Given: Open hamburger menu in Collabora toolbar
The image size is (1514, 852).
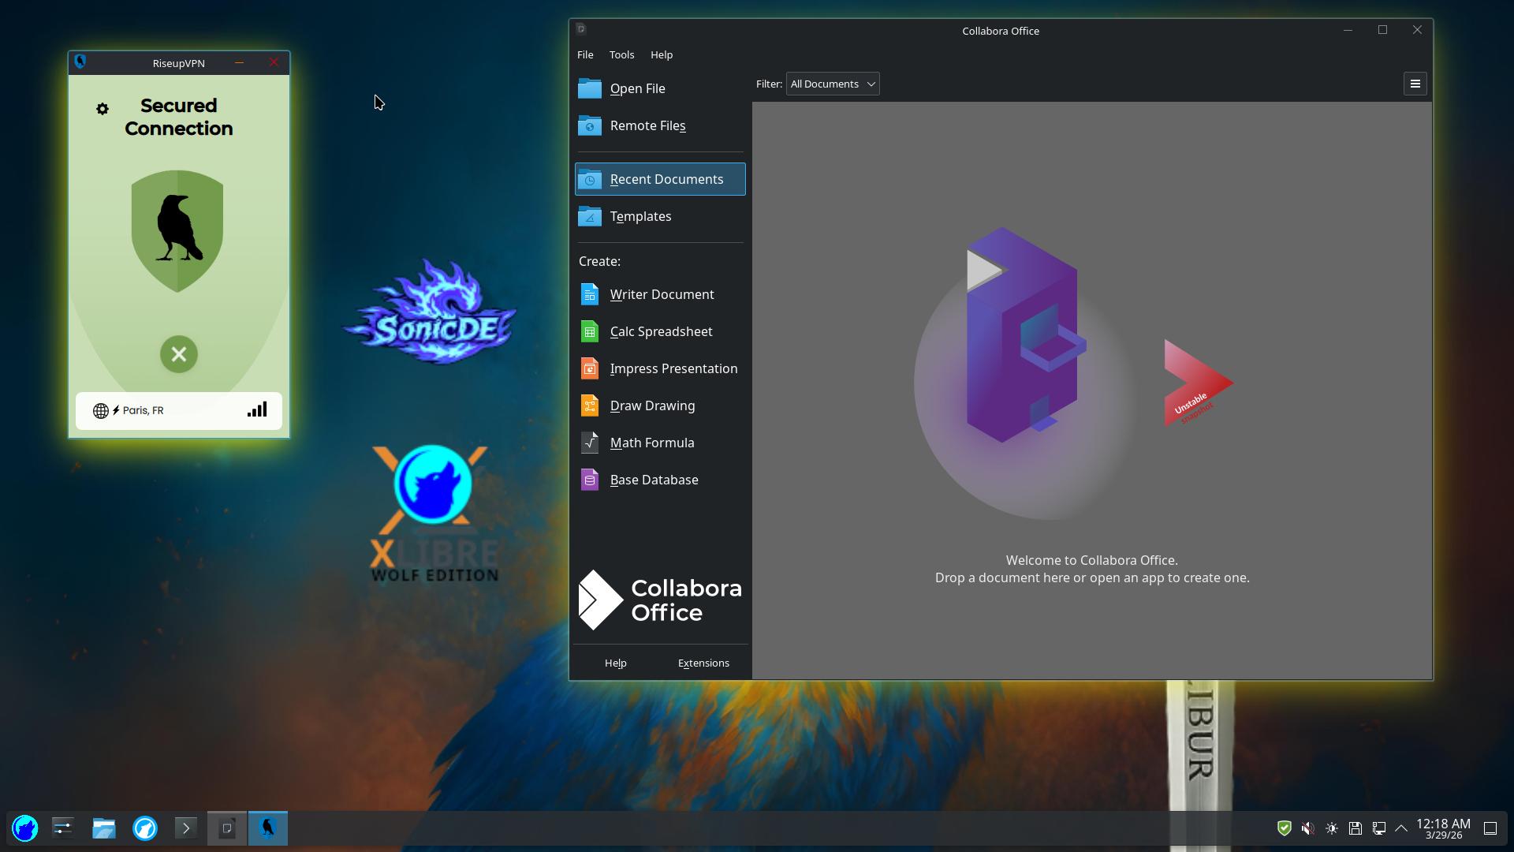Looking at the screenshot, I should (1415, 84).
